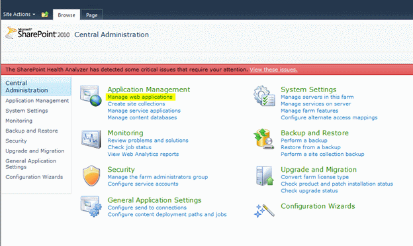
Task: Click the navigate up folder icon
Action: tap(45, 14)
